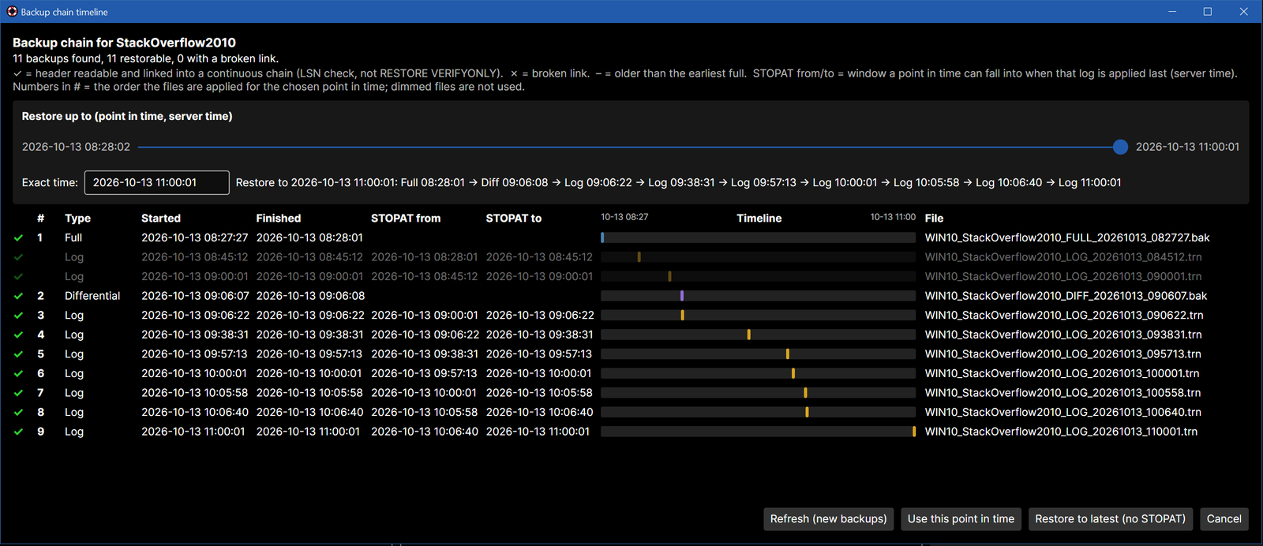Click the row order number 5
The height and width of the screenshot is (546, 1263).
pyautogui.click(x=41, y=354)
